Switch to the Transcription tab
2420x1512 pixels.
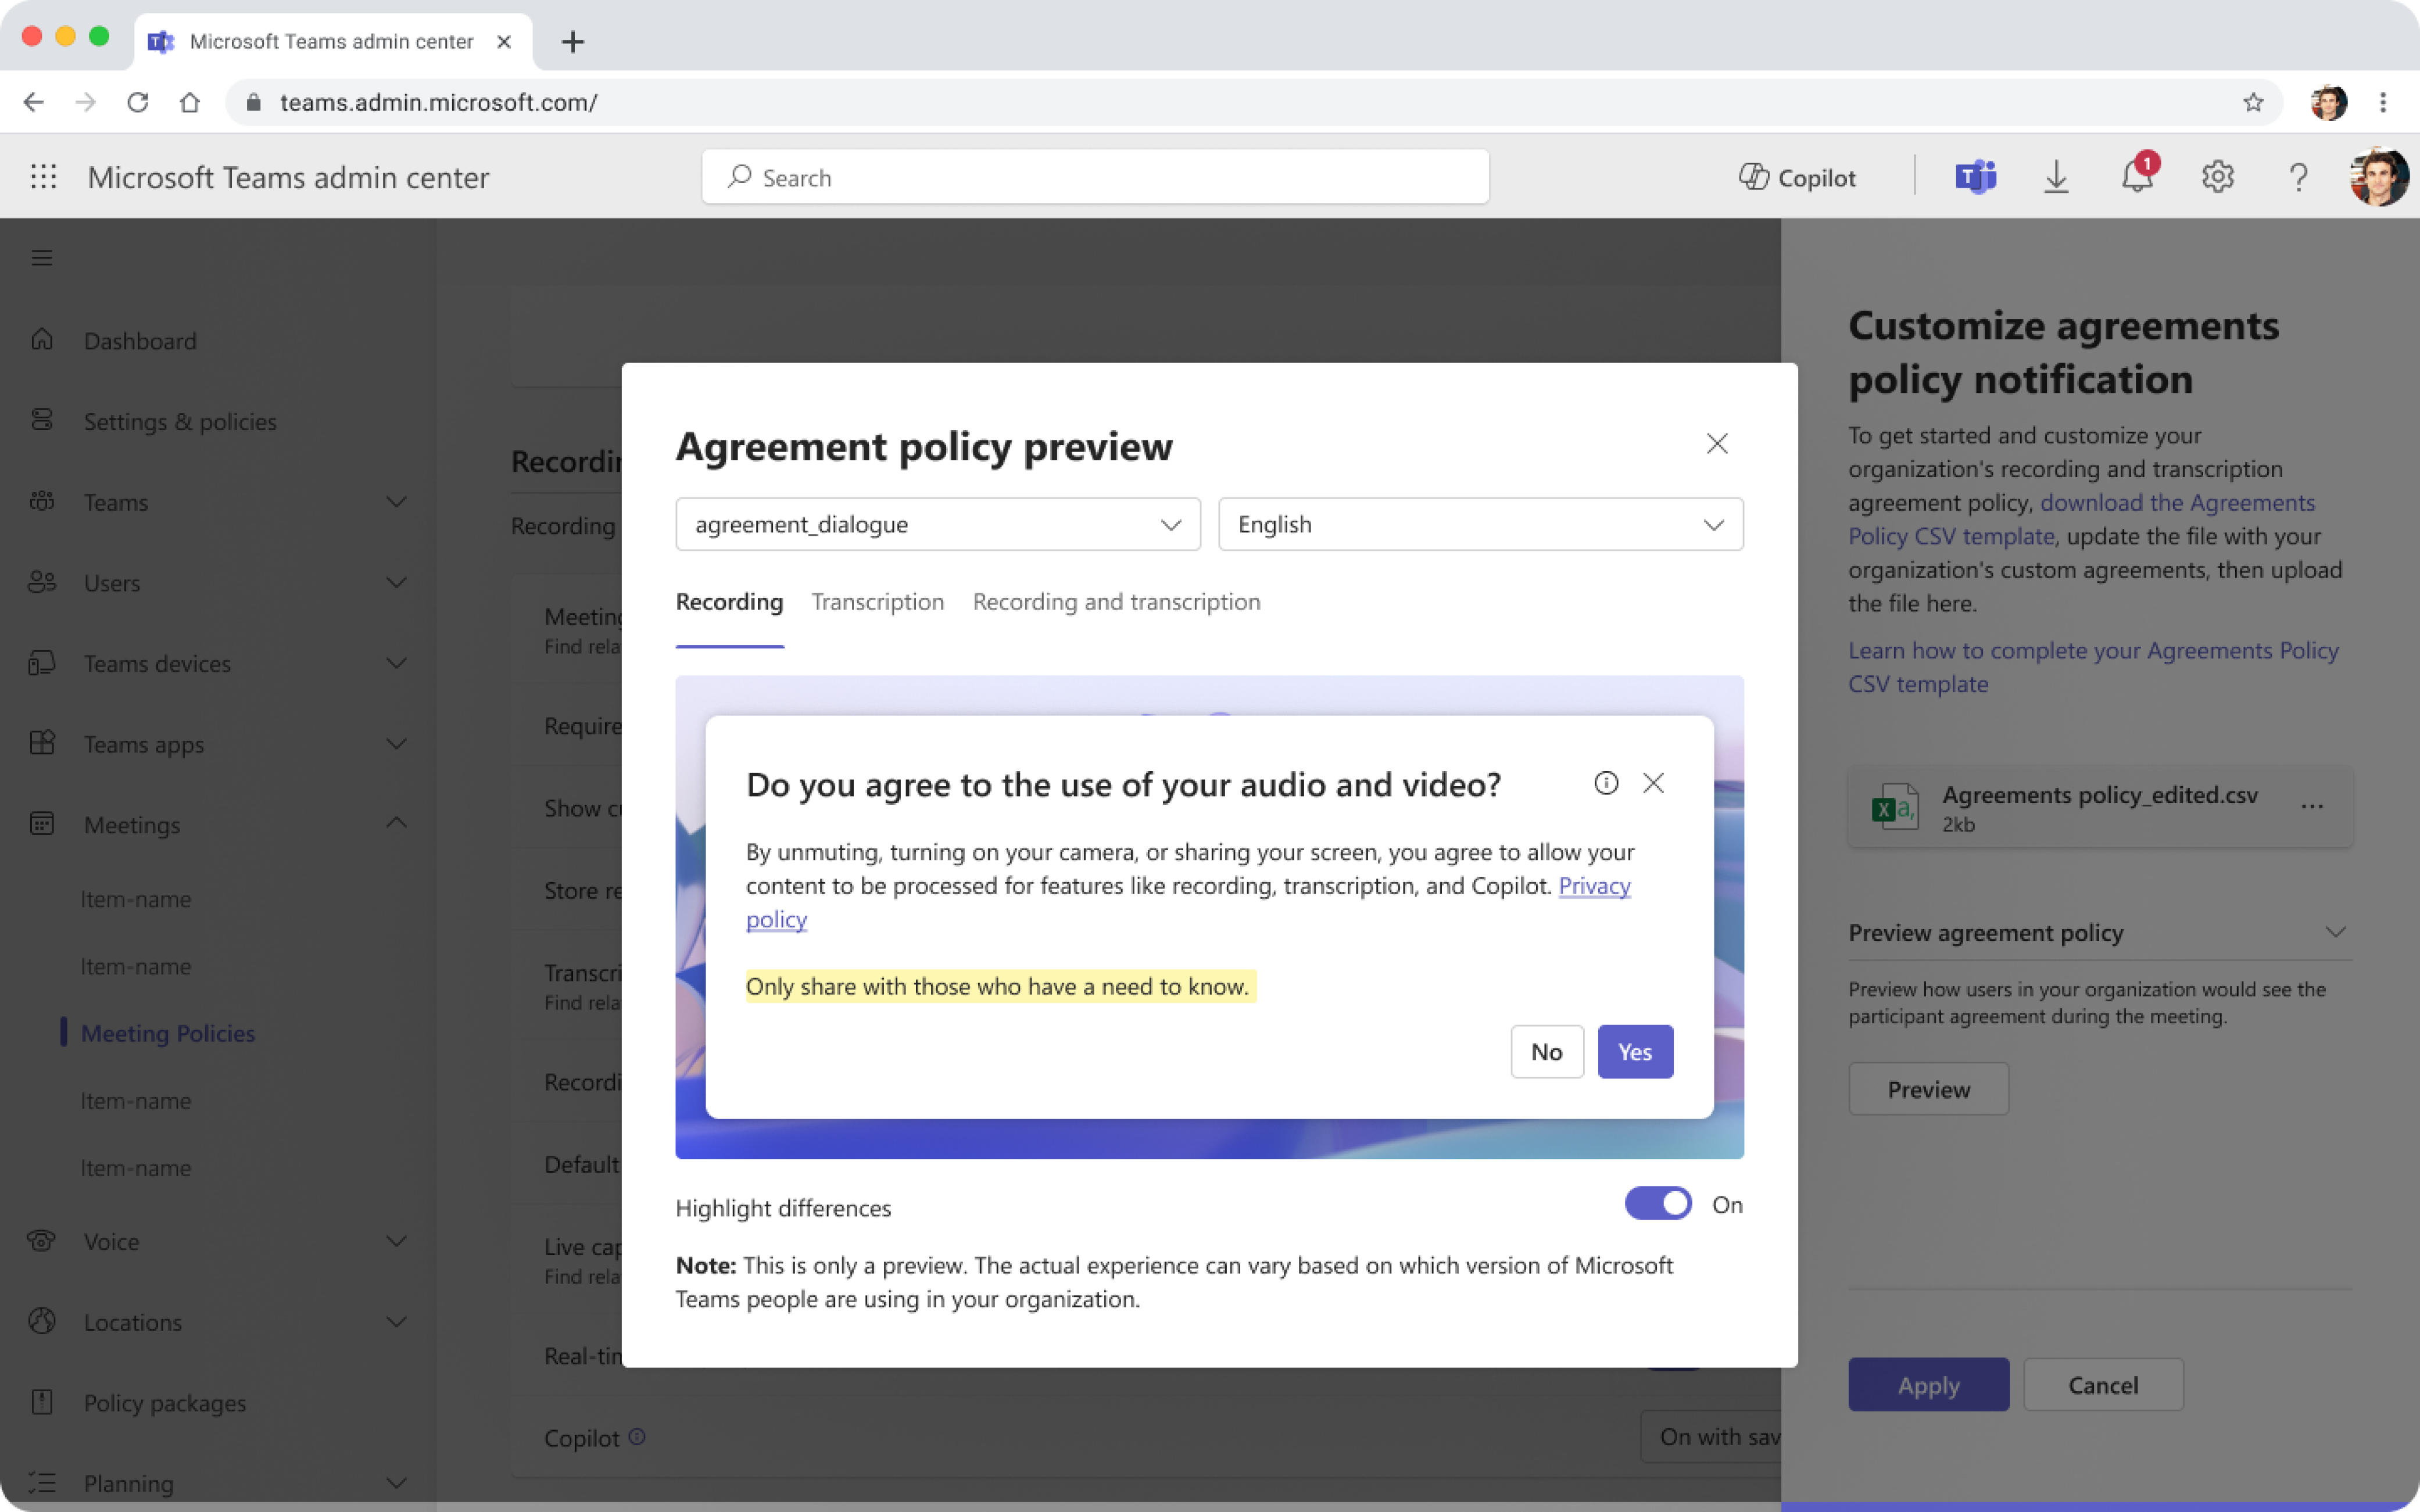click(877, 602)
